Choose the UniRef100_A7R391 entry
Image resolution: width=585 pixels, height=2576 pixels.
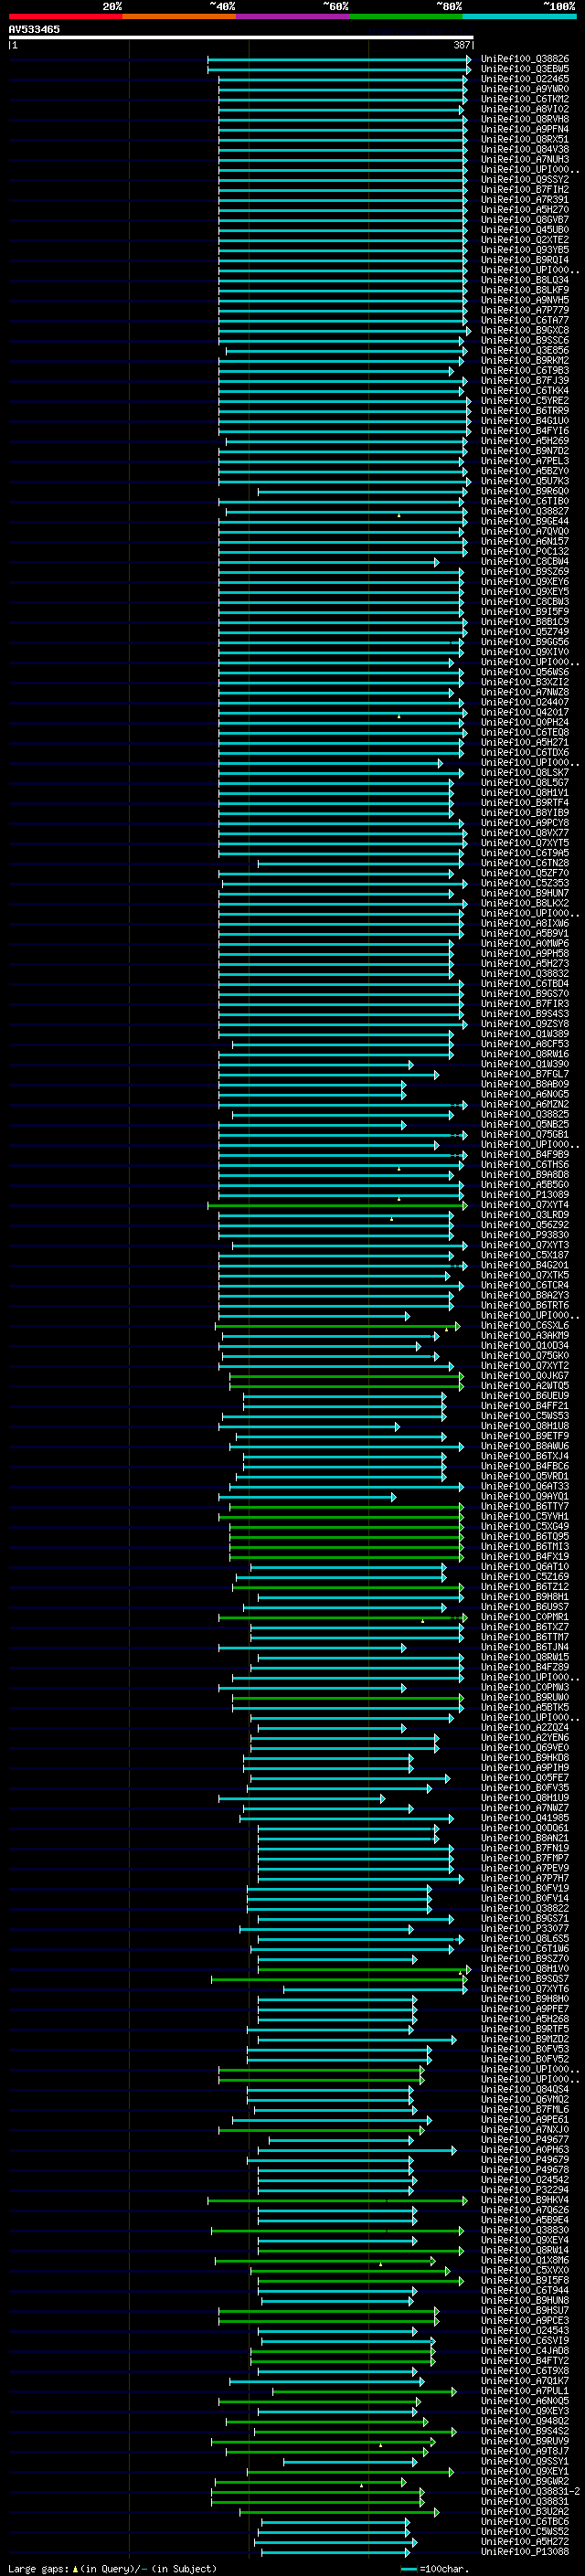pos(524,199)
